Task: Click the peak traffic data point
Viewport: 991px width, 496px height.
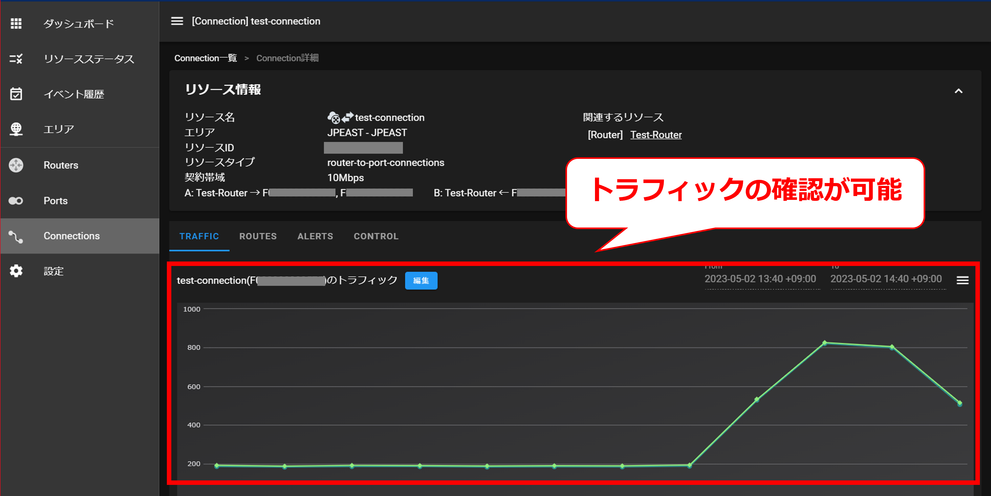Action: [824, 343]
